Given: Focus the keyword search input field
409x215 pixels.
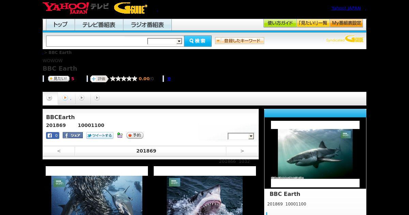Looking at the screenshot, I should 97,41.
